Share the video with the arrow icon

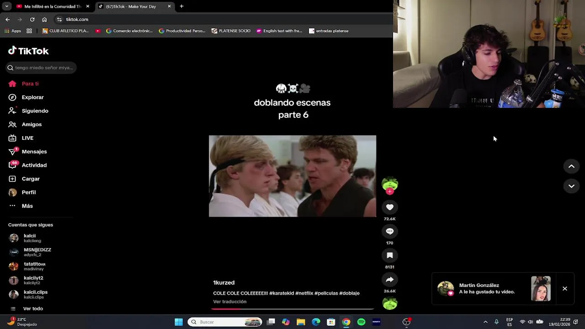[x=390, y=280]
